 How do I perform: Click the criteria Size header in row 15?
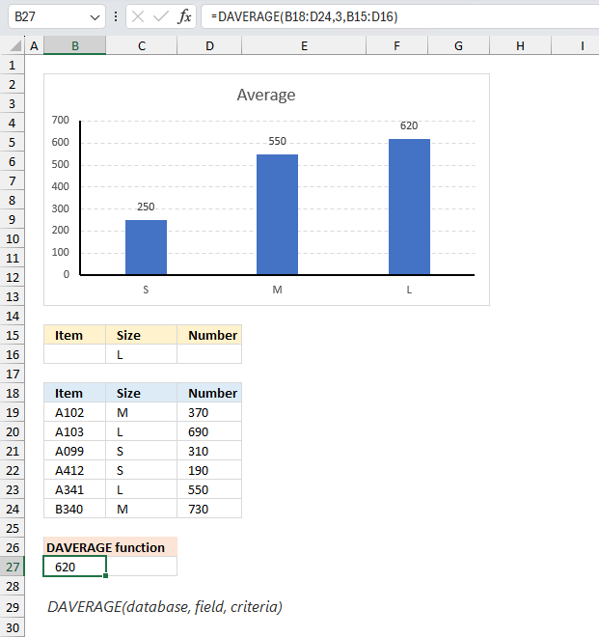click(x=142, y=335)
